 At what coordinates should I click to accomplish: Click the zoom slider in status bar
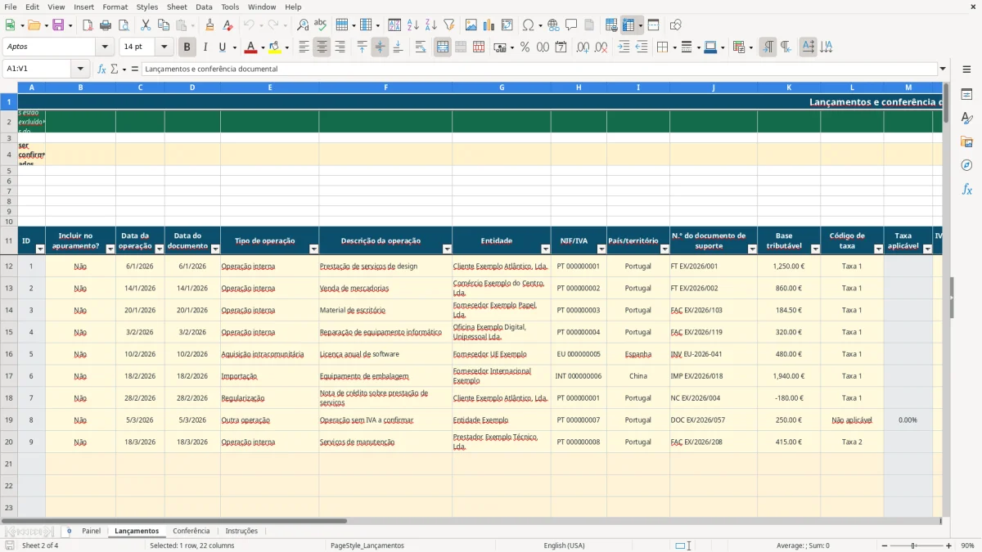(916, 545)
